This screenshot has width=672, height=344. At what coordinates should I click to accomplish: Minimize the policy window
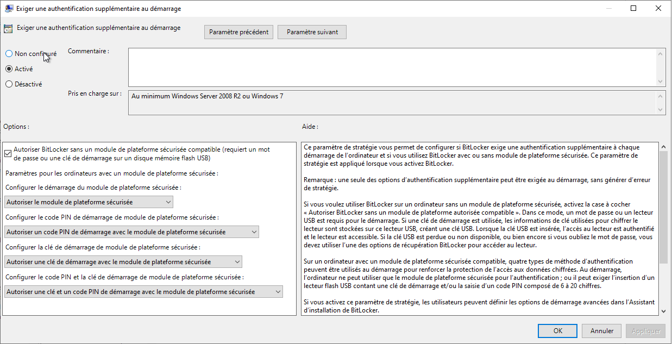click(608, 8)
